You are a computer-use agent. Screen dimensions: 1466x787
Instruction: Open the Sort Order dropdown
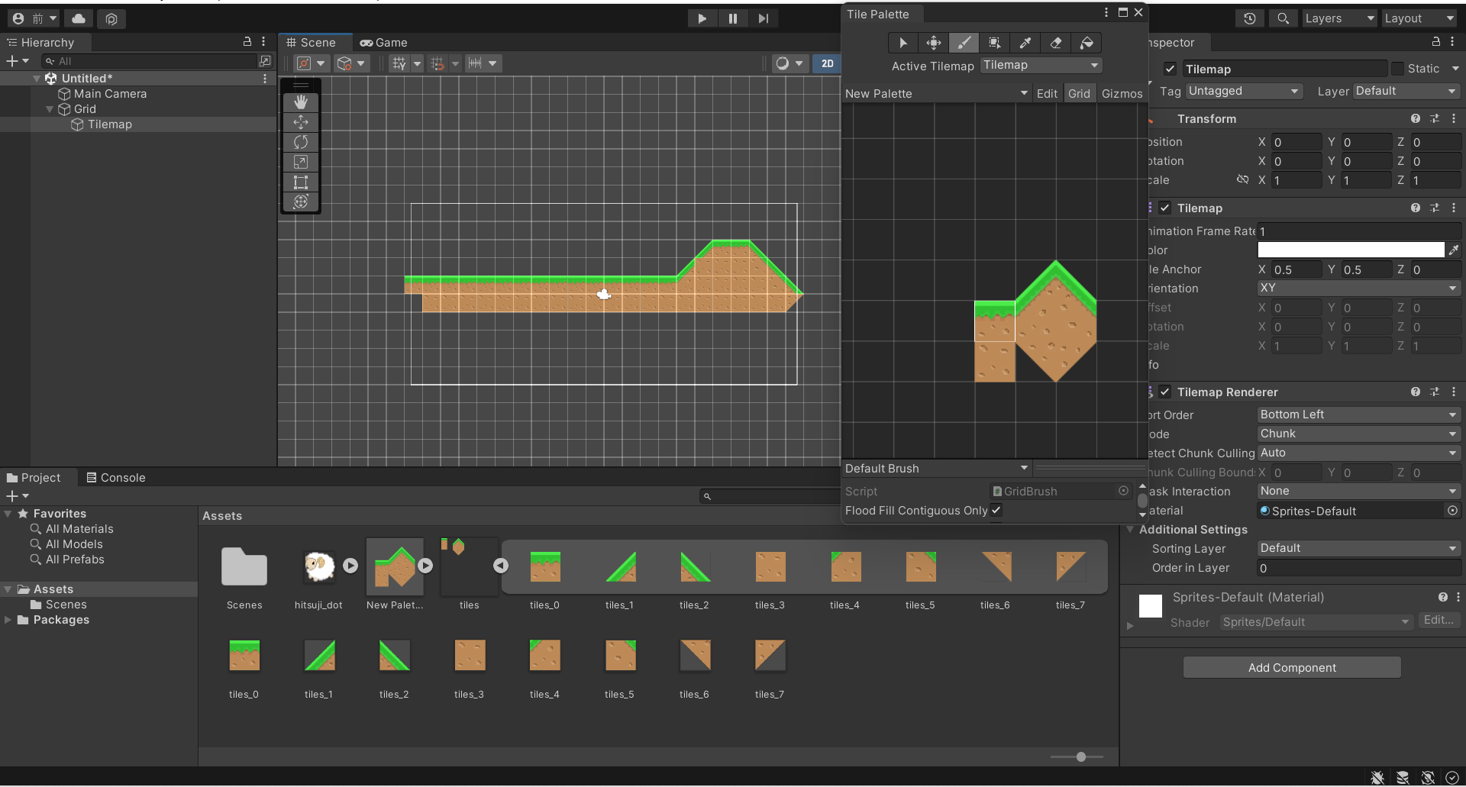1358,414
